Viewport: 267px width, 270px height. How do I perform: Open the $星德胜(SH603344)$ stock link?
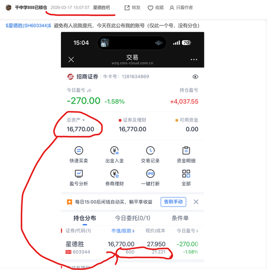coord(28,26)
